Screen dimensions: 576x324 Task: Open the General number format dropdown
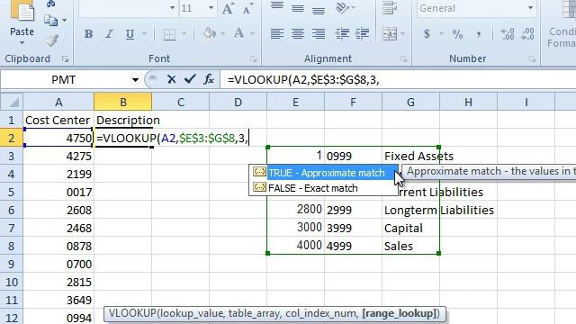point(530,8)
